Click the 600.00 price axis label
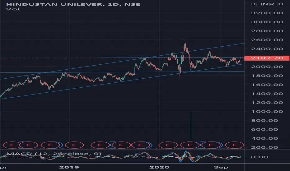This screenshot has width=290, height=171. coord(264,129)
